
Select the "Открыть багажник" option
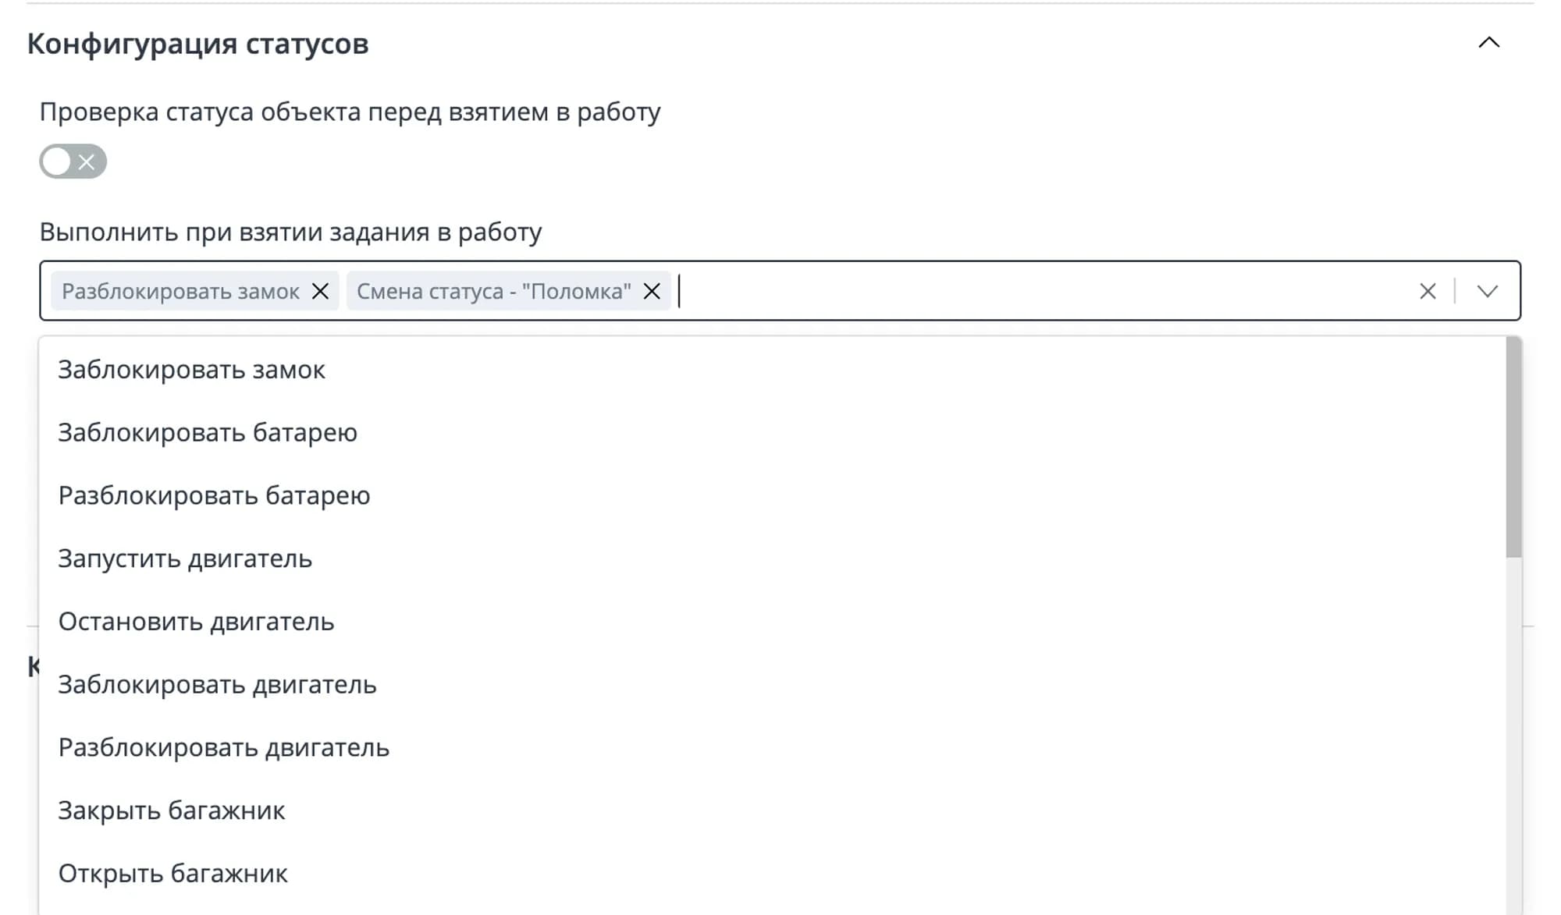coord(172,874)
